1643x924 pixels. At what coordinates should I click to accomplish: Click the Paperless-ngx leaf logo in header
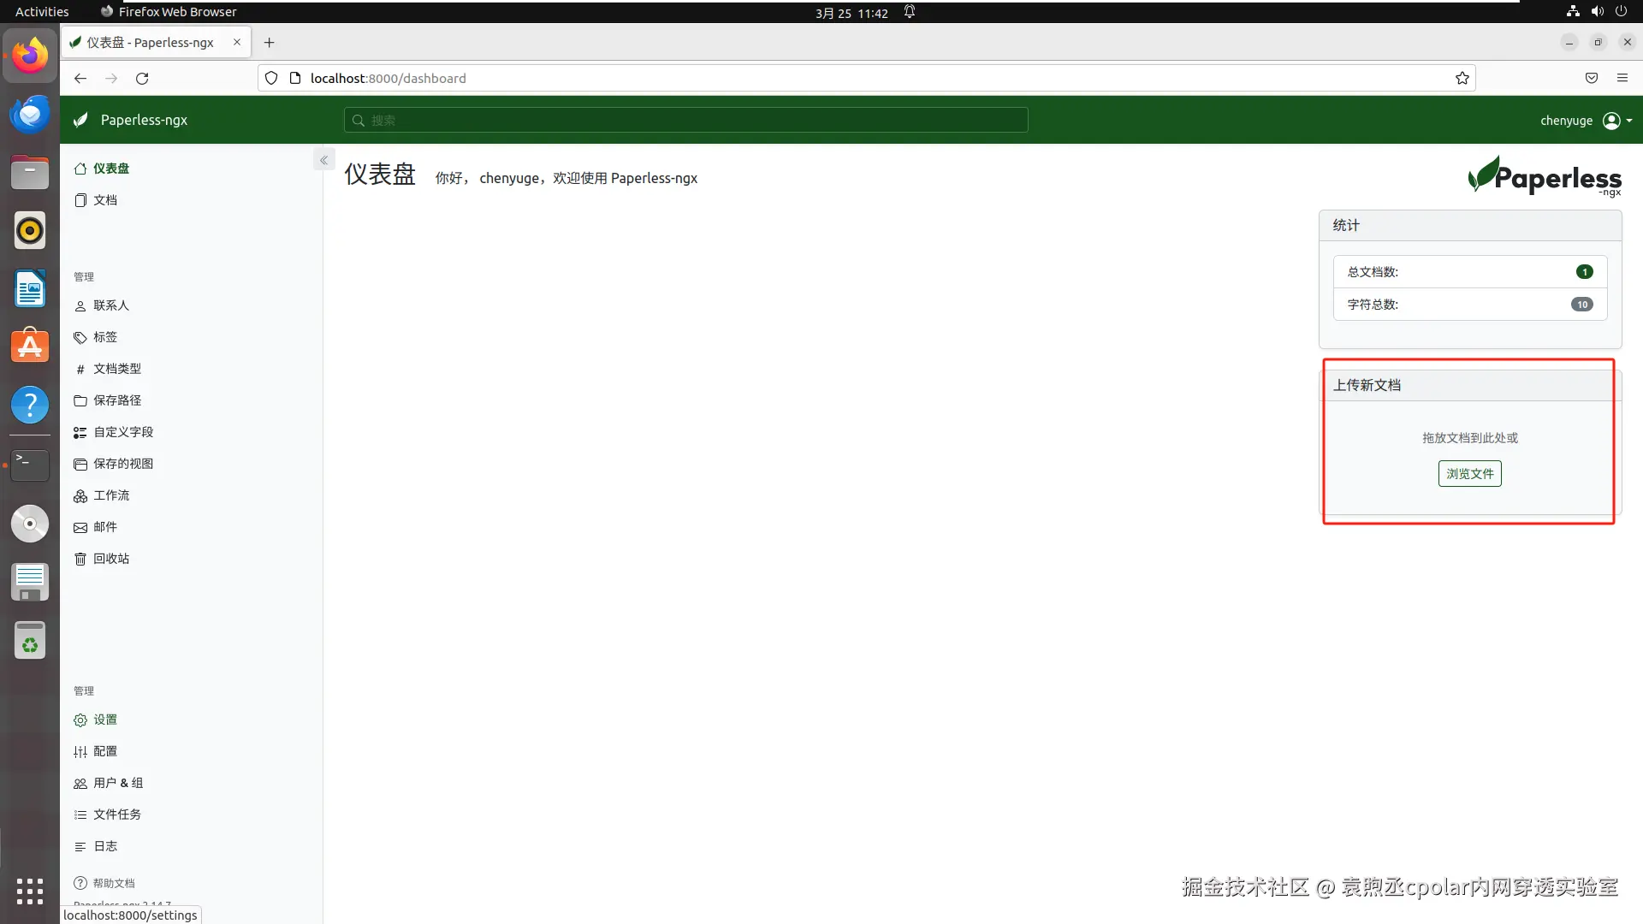click(x=81, y=120)
